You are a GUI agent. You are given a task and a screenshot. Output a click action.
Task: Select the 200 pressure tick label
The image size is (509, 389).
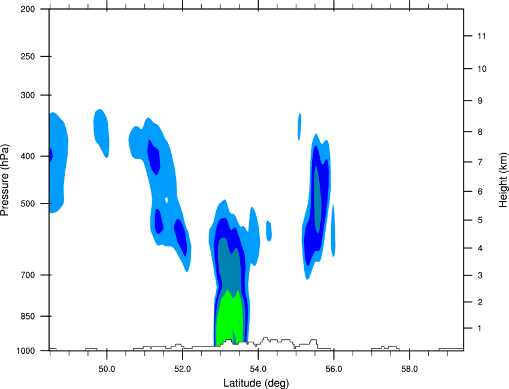[x=28, y=10]
